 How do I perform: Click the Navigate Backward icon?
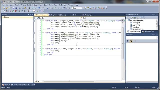[x=48, y=8]
